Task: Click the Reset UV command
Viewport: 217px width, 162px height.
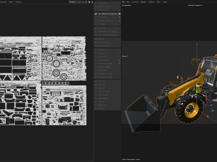Action: pos(108,88)
